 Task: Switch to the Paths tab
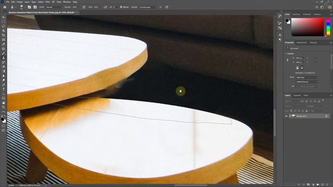[306, 96]
